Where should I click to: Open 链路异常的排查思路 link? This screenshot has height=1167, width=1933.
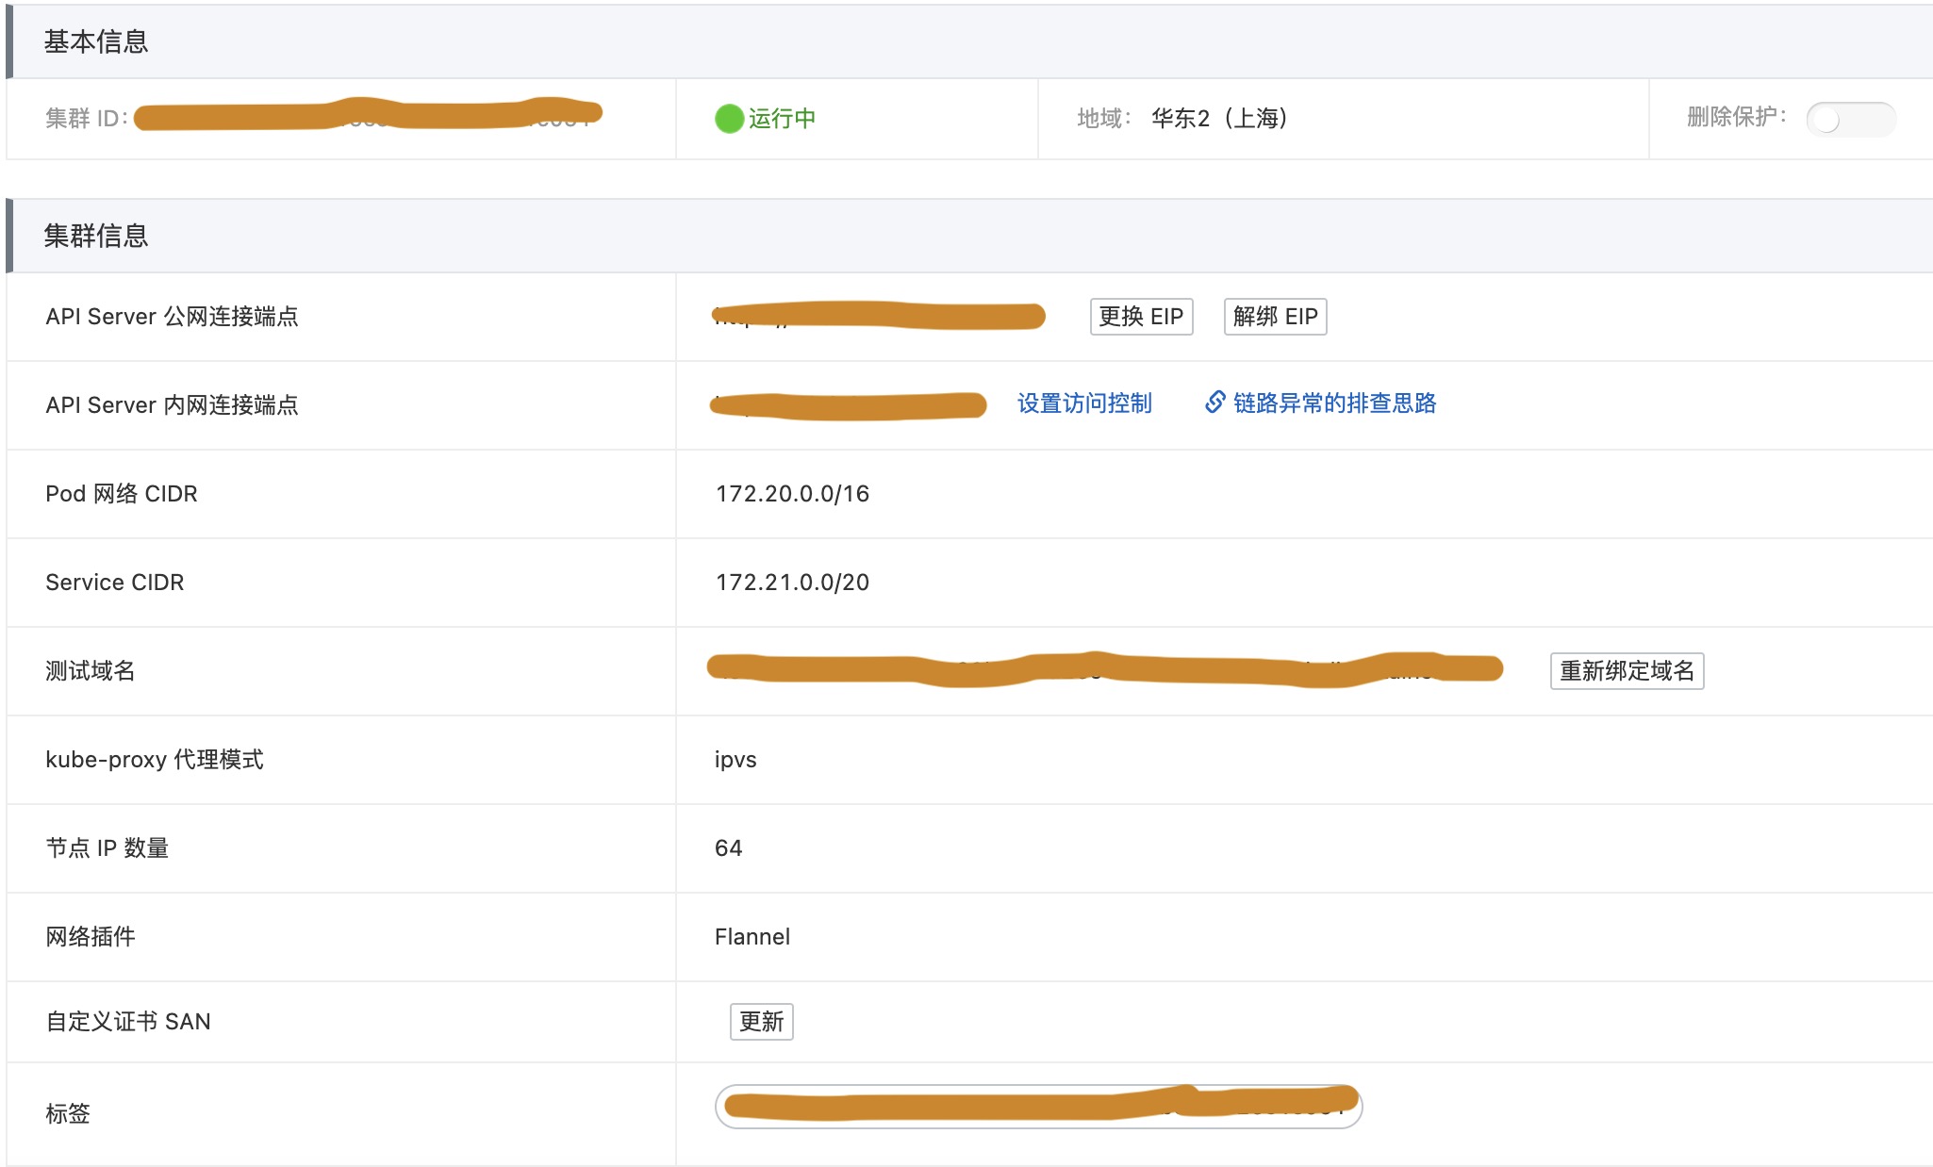click(x=1334, y=403)
